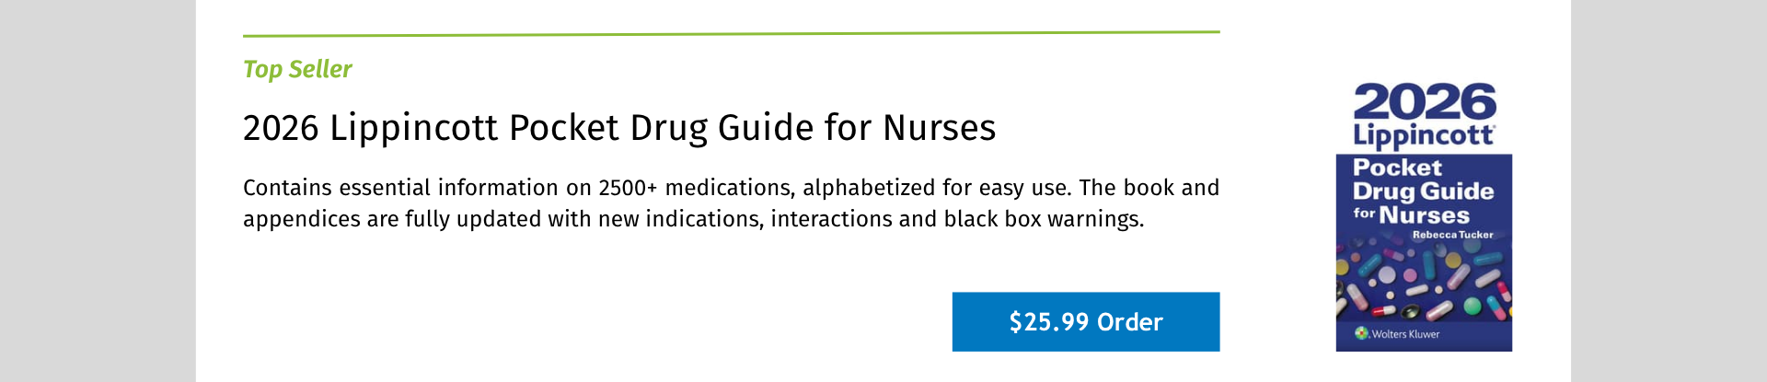Click the gray margin right of the banner
1767x382 pixels.
coord(1668,191)
